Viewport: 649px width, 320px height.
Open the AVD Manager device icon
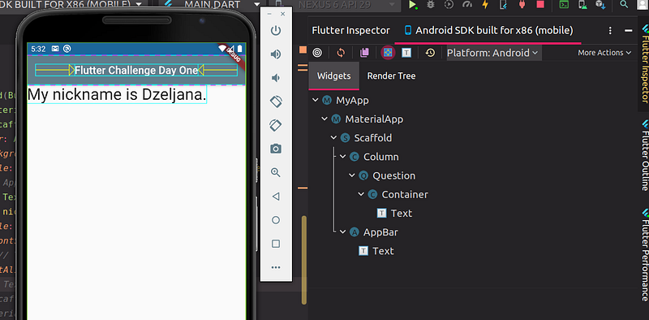coord(582,5)
